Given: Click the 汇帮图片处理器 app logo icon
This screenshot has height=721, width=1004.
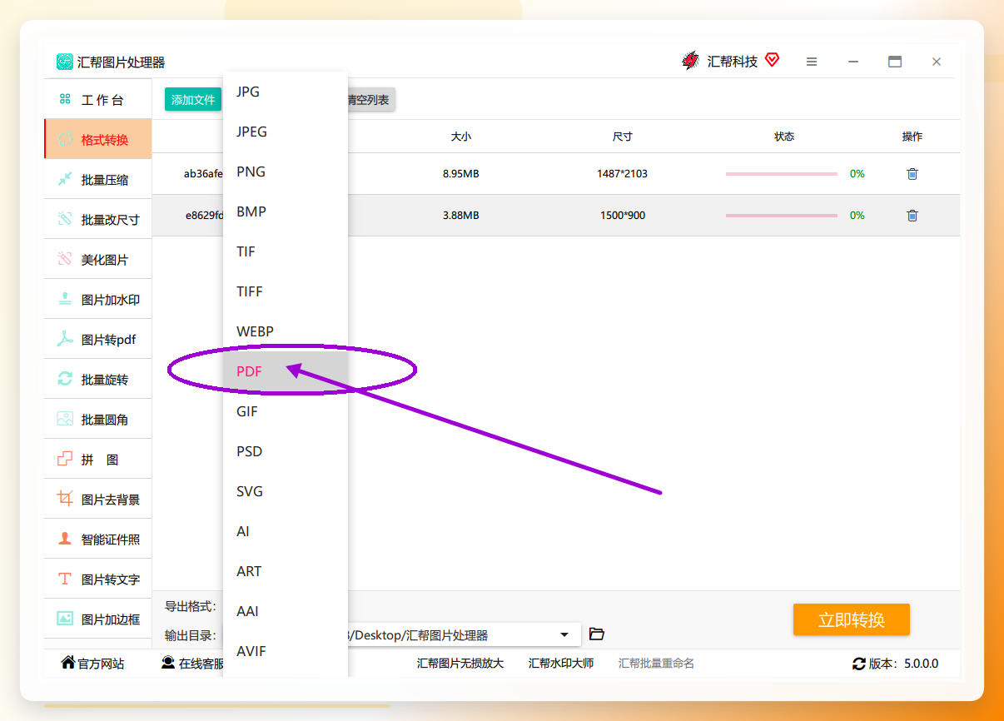Looking at the screenshot, I should coord(65,62).
